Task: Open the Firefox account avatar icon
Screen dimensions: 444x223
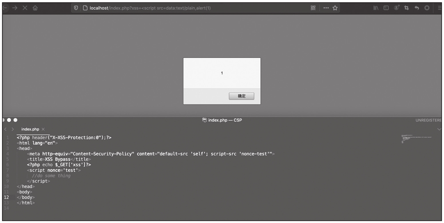Action: (x=396, y=8)
